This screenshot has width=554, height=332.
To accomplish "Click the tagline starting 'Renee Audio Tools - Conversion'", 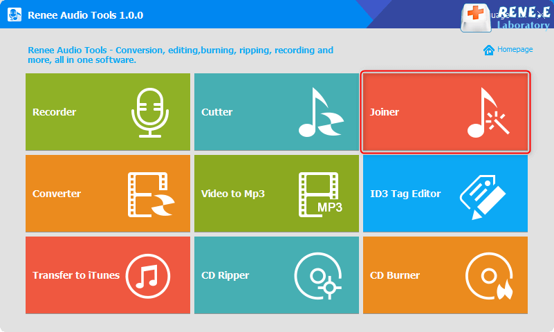I will click(x=181, y=55).
